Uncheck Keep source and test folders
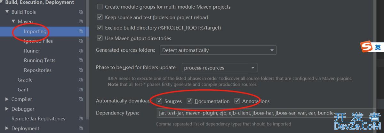This screenshot has height=133, width=384. pyautogui.click(x=100, y=17)
